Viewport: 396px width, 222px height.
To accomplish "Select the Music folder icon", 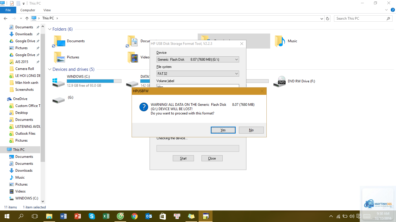I will pyautogui.click(x=280, y=41).
